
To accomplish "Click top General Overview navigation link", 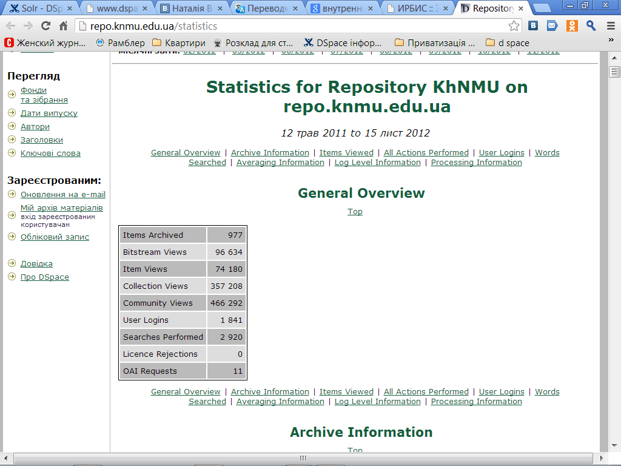I will [x=186, y=153].
